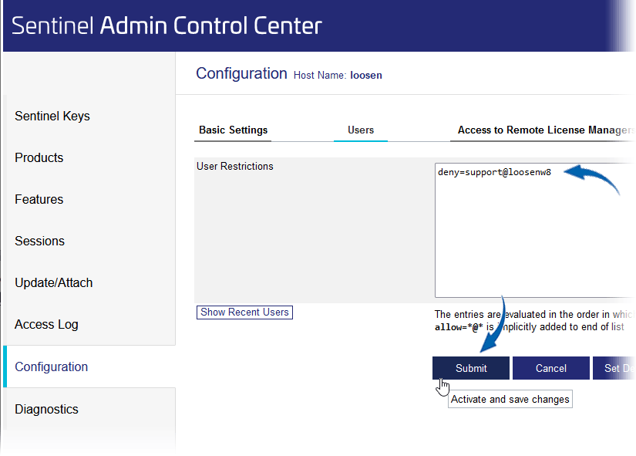Open Diagnostics page
636x456 pixels.
coord(46,409)
